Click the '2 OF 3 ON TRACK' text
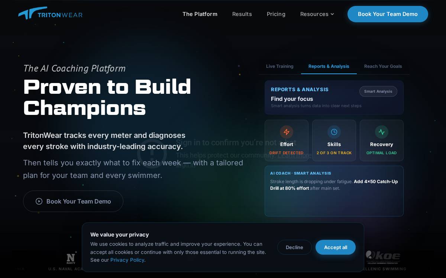Viewport: 446px width, 278px height. coord(334,153)
